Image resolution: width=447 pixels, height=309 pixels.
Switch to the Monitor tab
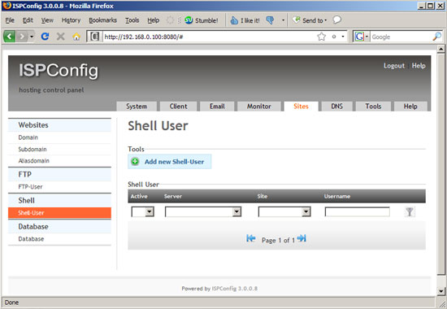click(258, 107)
